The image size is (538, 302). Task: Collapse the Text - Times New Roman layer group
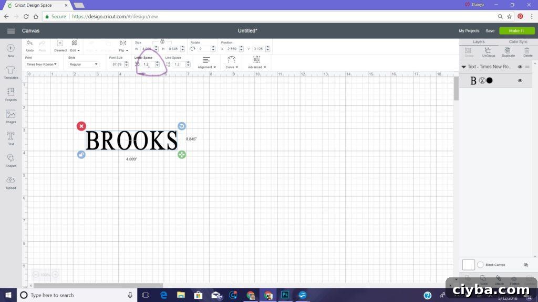[463, 67]
